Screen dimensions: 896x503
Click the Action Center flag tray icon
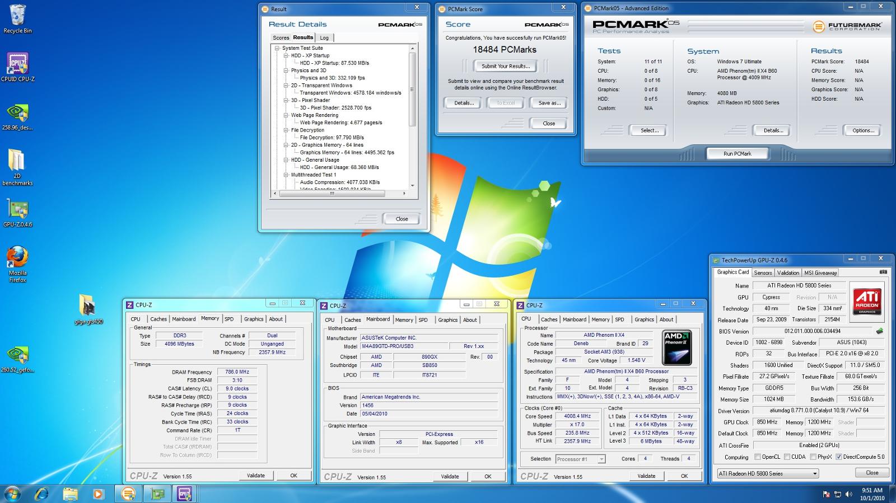827,494
